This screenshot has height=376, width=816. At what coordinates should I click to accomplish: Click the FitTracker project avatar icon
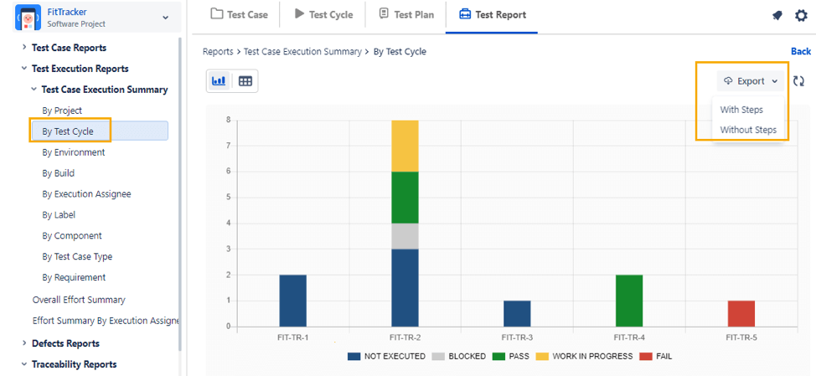(x=28, y=18)
